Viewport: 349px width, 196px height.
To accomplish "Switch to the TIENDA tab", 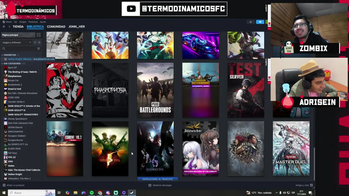I will pos(18,27).
